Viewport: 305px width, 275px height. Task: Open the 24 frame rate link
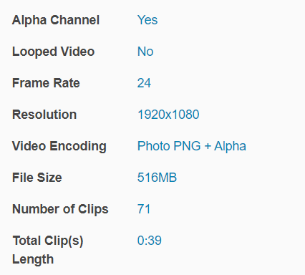[x=144, y=83]
